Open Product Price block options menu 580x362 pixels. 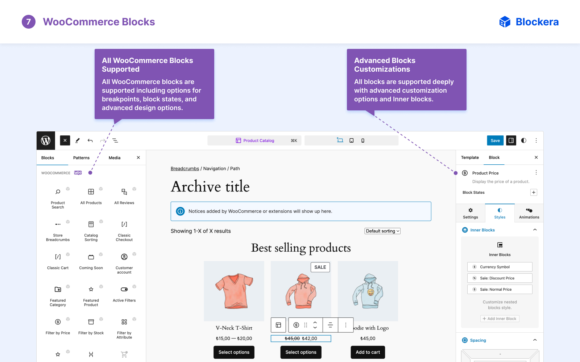[x=536, y=173]
